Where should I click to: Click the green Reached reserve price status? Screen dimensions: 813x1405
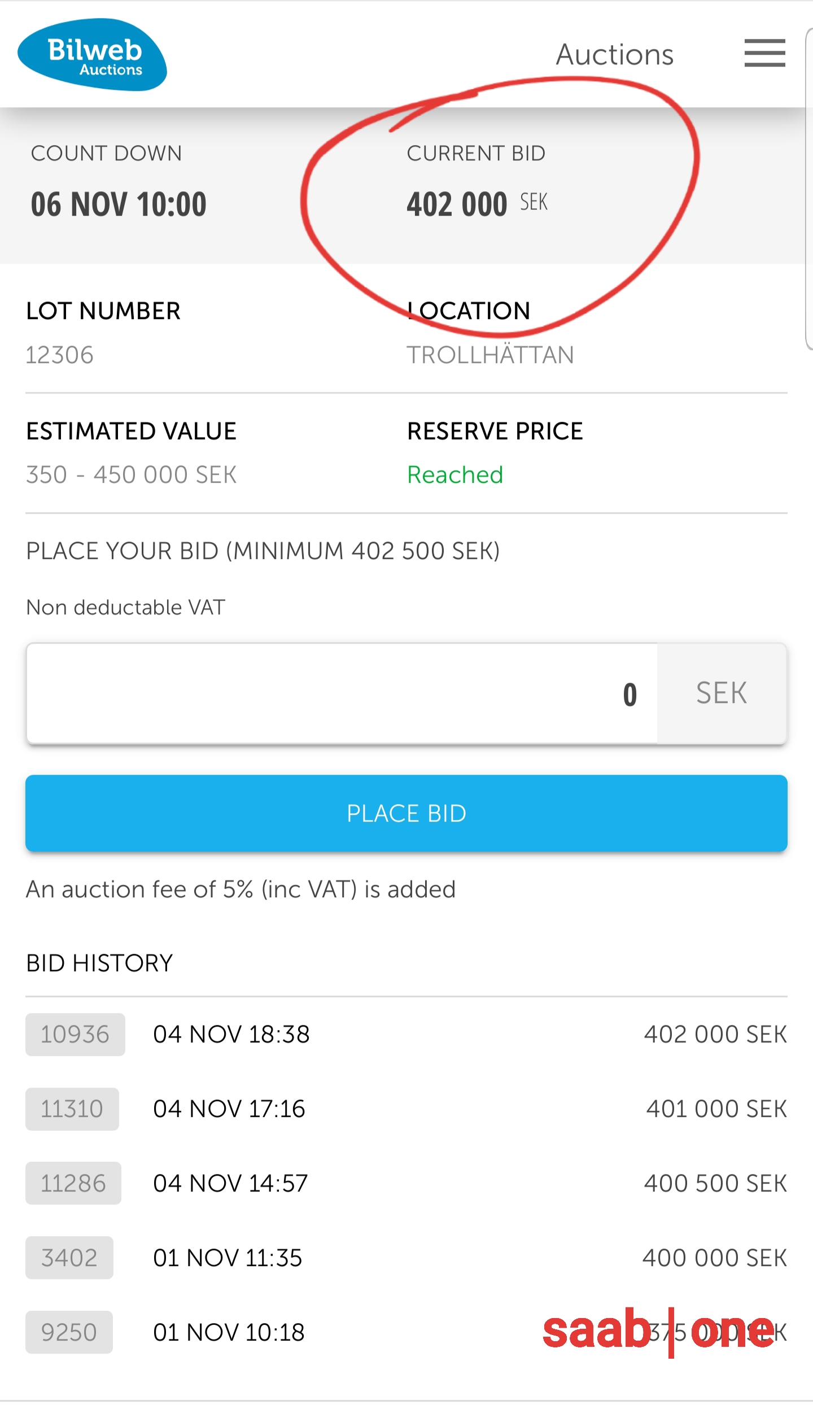point(455,475)
